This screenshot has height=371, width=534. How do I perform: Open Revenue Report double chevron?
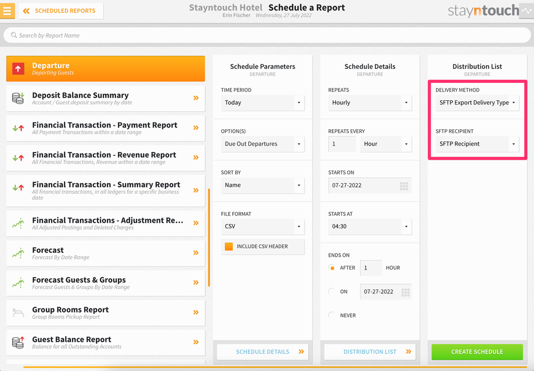coord(196,158)
